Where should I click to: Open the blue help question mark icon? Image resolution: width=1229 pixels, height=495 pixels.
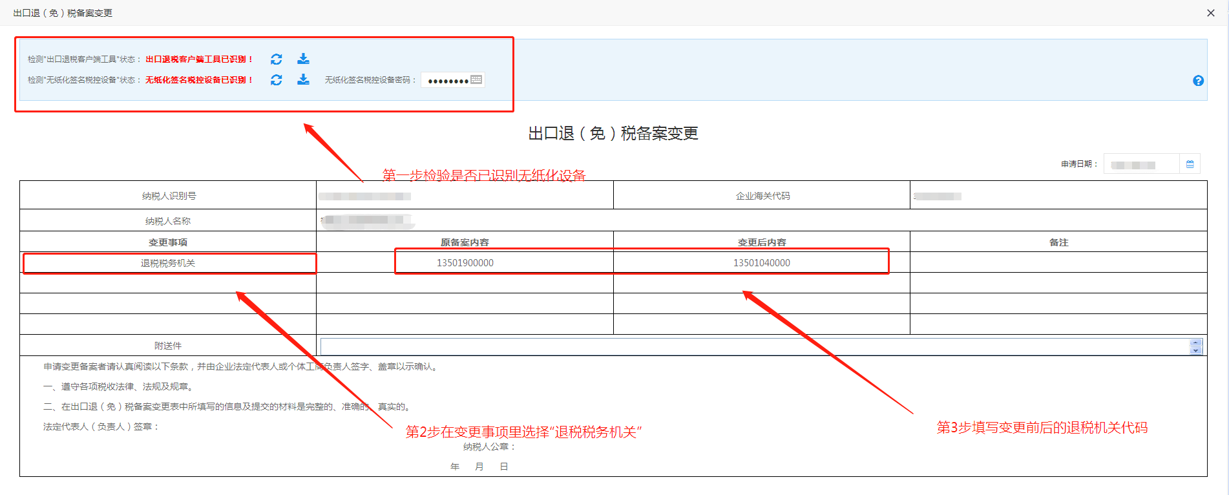click(x=1198, y=81)
